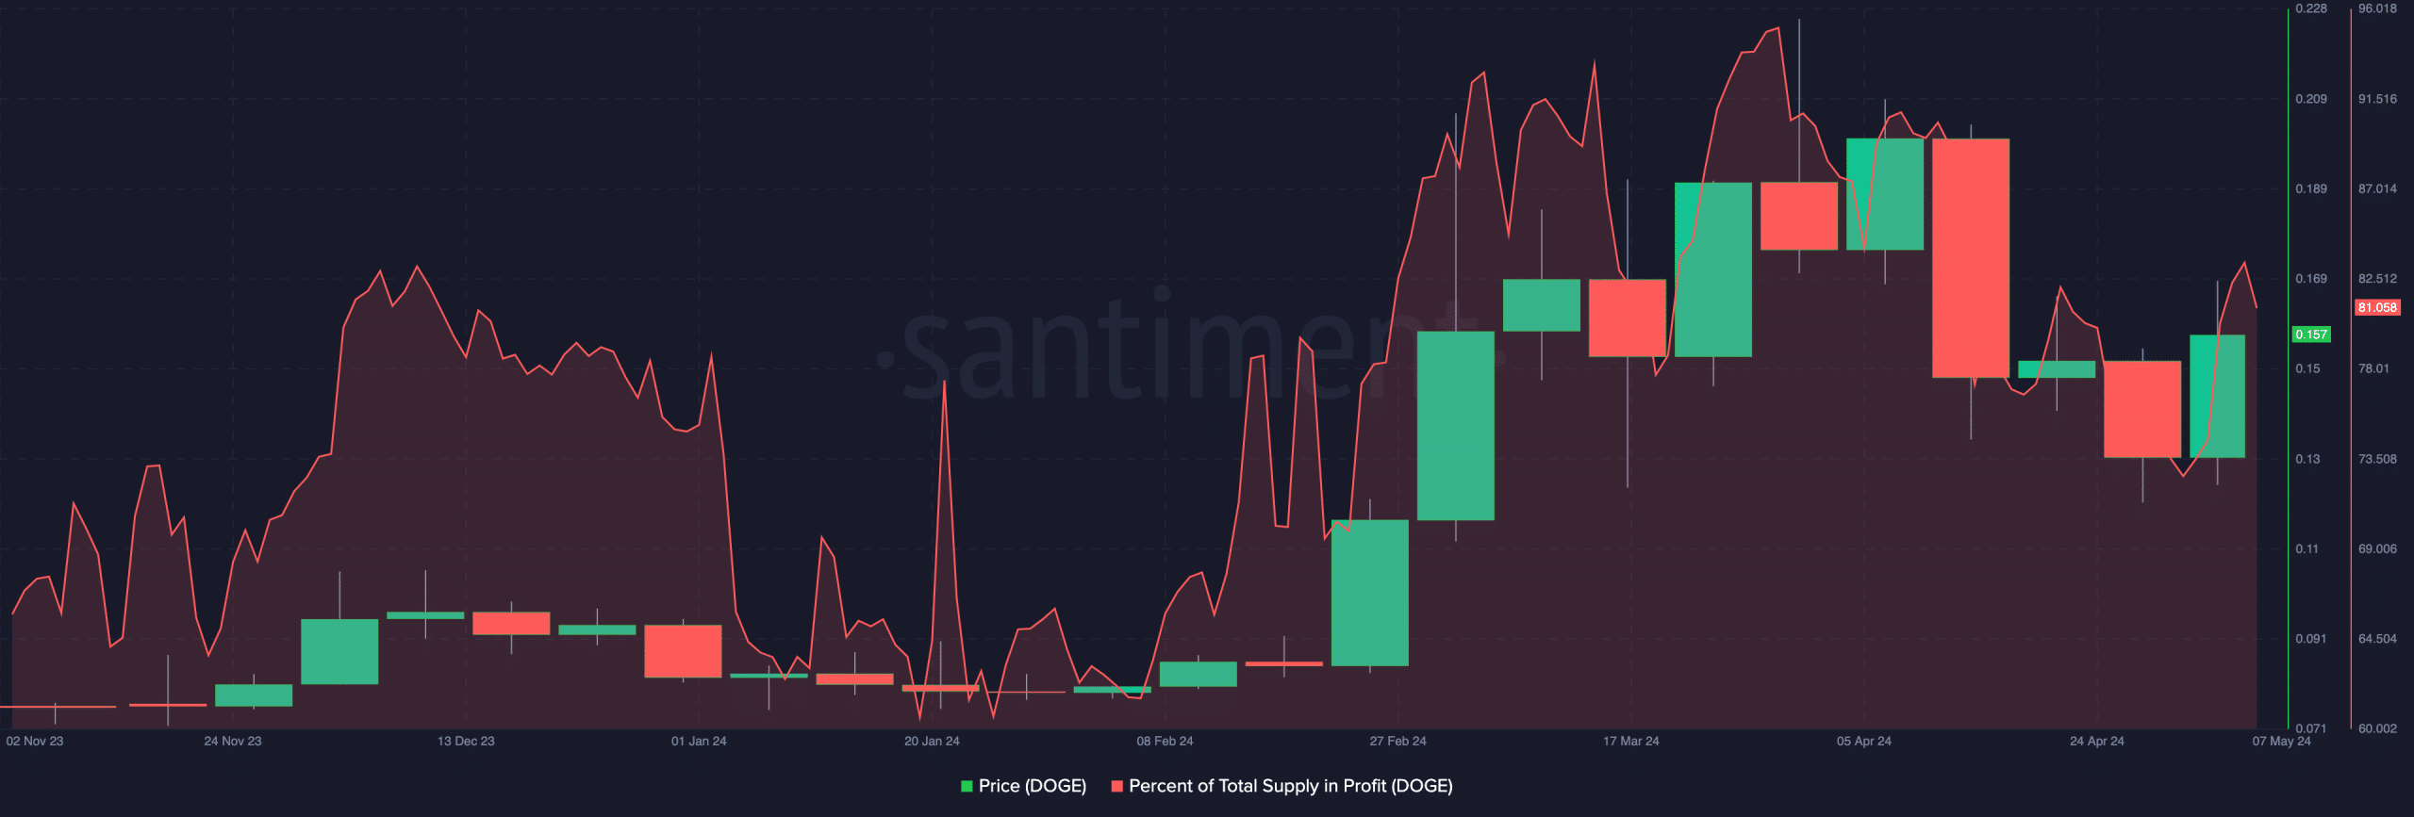The image size is (2414, 817).
Task: Click the 0.228 price axis value
Action: (2311, 8)
